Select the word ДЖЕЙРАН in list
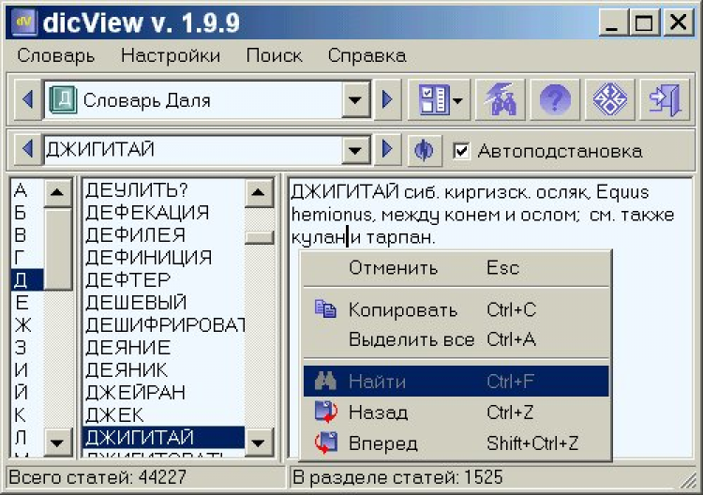Image resolution: width=703 pixels, height=495 pixels. [x=164, y=392]
